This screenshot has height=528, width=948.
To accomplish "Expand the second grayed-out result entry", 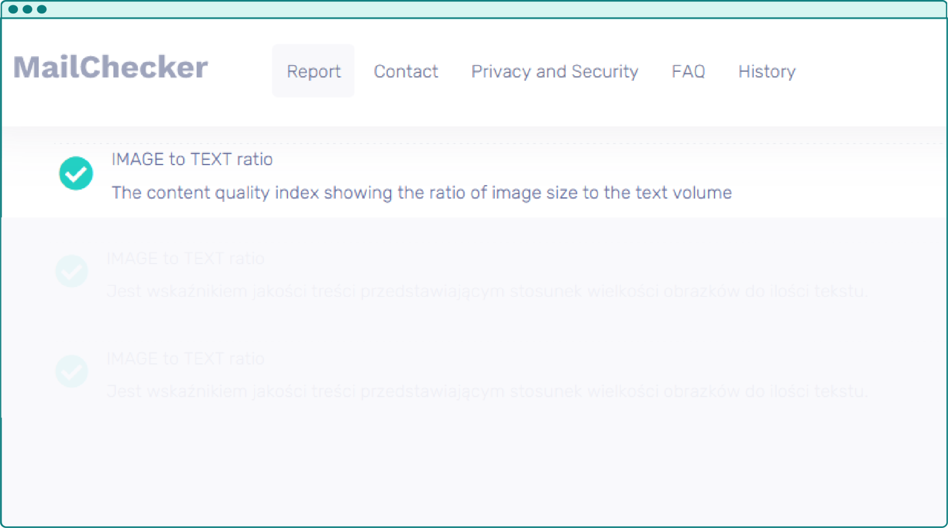I will (x=185, y=259).
